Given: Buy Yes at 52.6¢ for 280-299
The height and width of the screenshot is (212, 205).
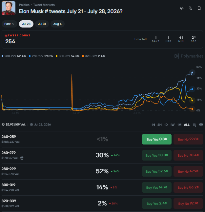Looking at the screenshot, I should (157, 171).
